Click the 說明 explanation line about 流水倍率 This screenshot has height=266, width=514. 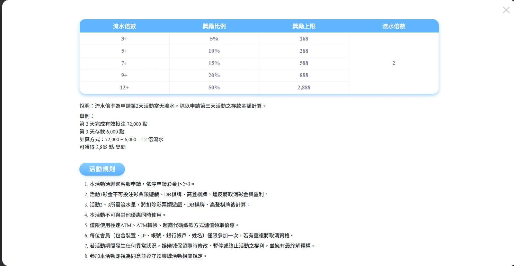tap(173, 106)
